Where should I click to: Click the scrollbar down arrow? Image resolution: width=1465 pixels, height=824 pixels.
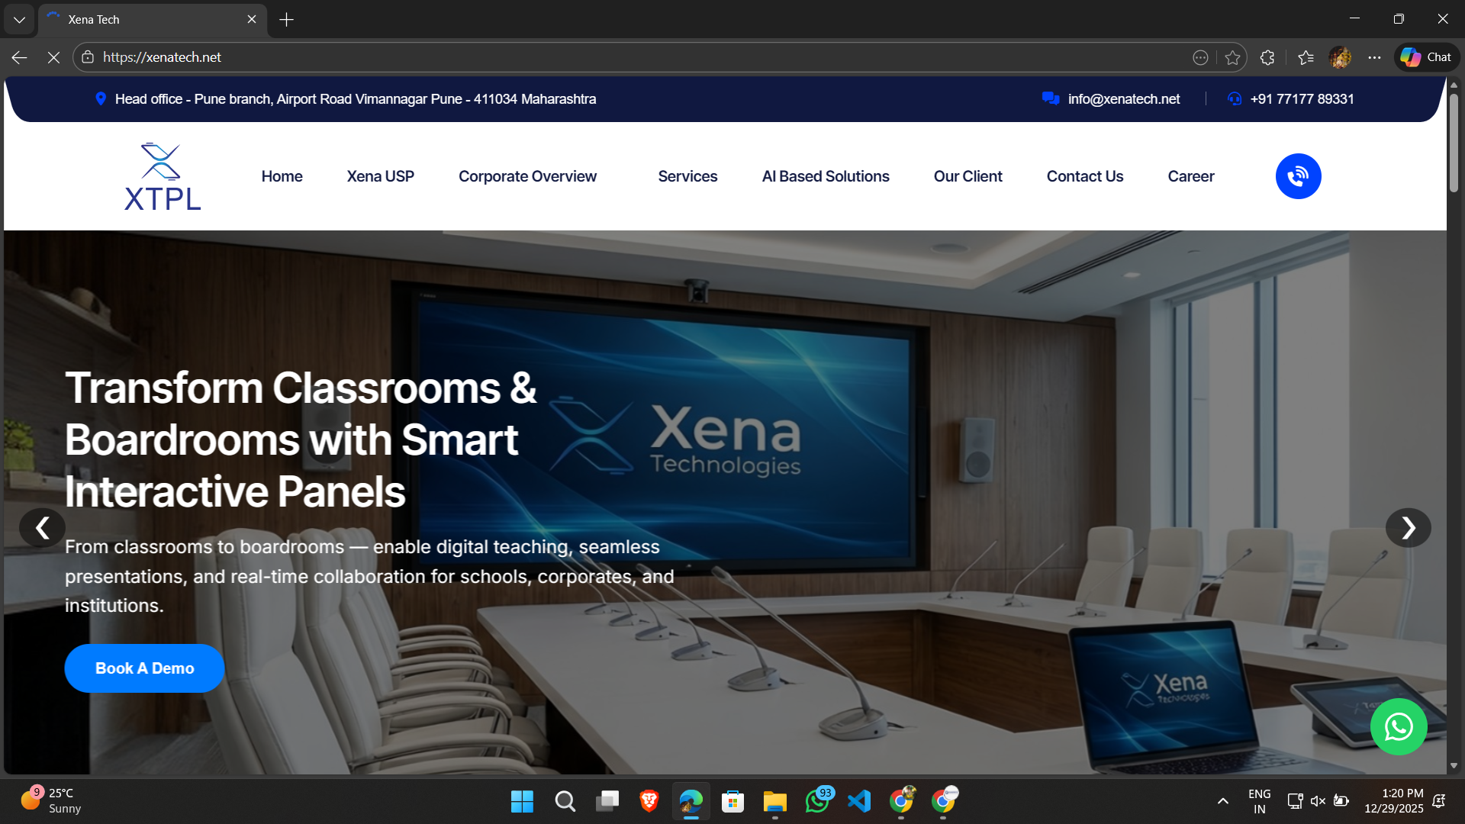click(1454, 765)
